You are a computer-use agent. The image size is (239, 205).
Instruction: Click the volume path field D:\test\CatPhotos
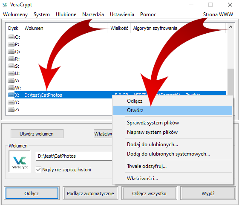[74, 156]
